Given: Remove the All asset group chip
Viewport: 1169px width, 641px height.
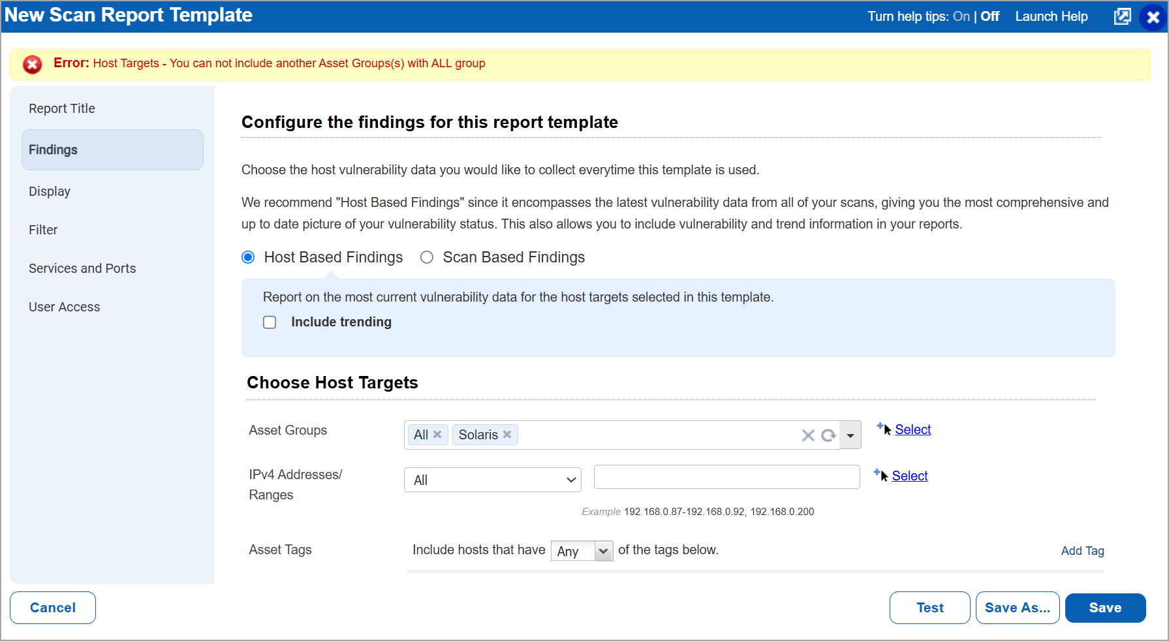Looking at the screenshot, I should click(x=437, y=434).
